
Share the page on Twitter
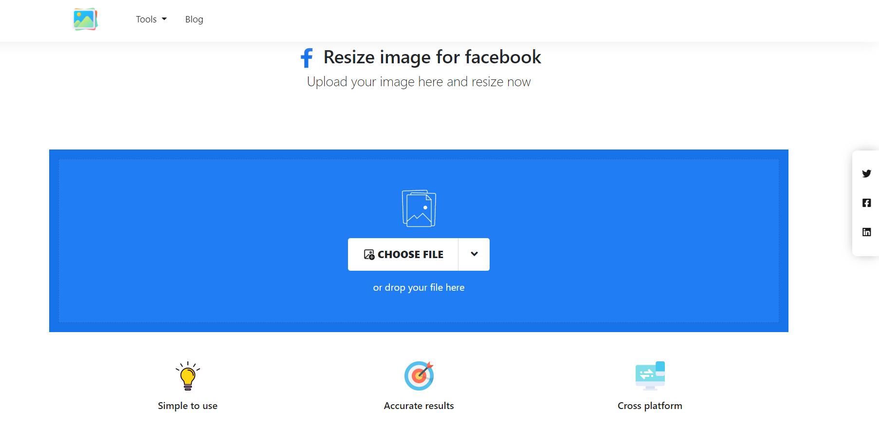click(x=866, y=174)
